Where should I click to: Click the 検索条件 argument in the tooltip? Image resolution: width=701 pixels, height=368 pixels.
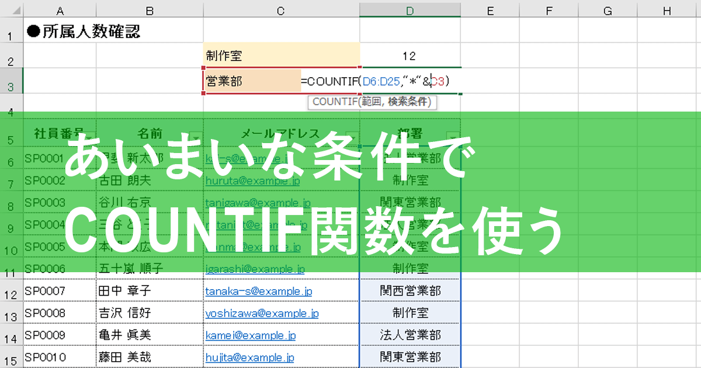(408, 102)
